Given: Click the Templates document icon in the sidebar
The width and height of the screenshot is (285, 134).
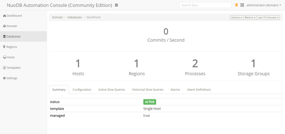Looking at the screenshot, I should click(4, 68).
